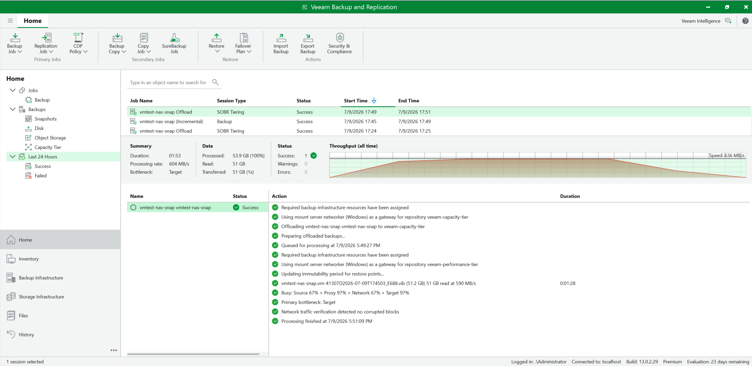Image resolution: width=752 pixels, height=366 pixels.
Task: Collapse the Jobs tree node
Action: 13,90
